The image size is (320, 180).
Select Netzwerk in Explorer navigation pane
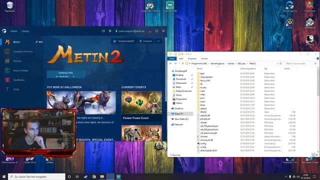179,124
